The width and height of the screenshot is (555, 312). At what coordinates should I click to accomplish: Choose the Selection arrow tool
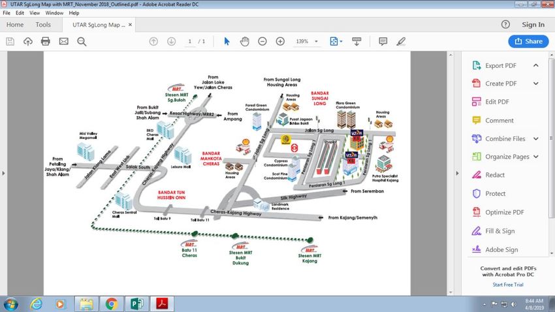[x=227, y=41]
